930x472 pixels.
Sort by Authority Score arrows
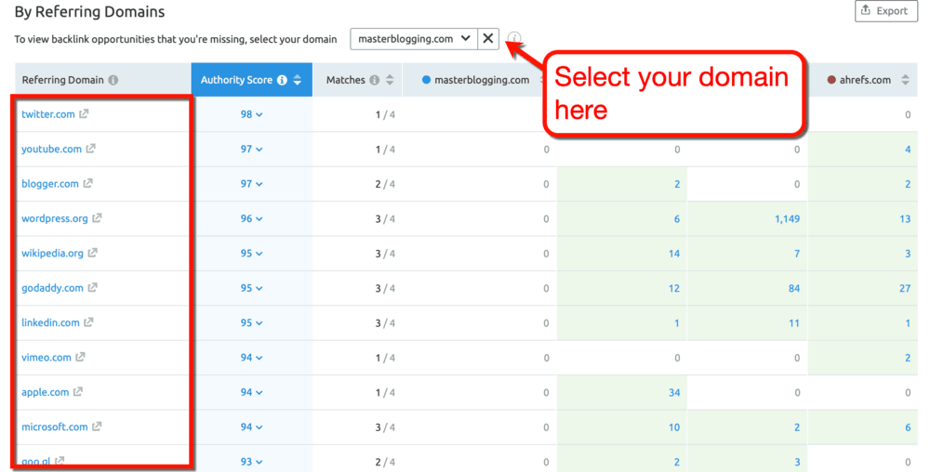298,80
